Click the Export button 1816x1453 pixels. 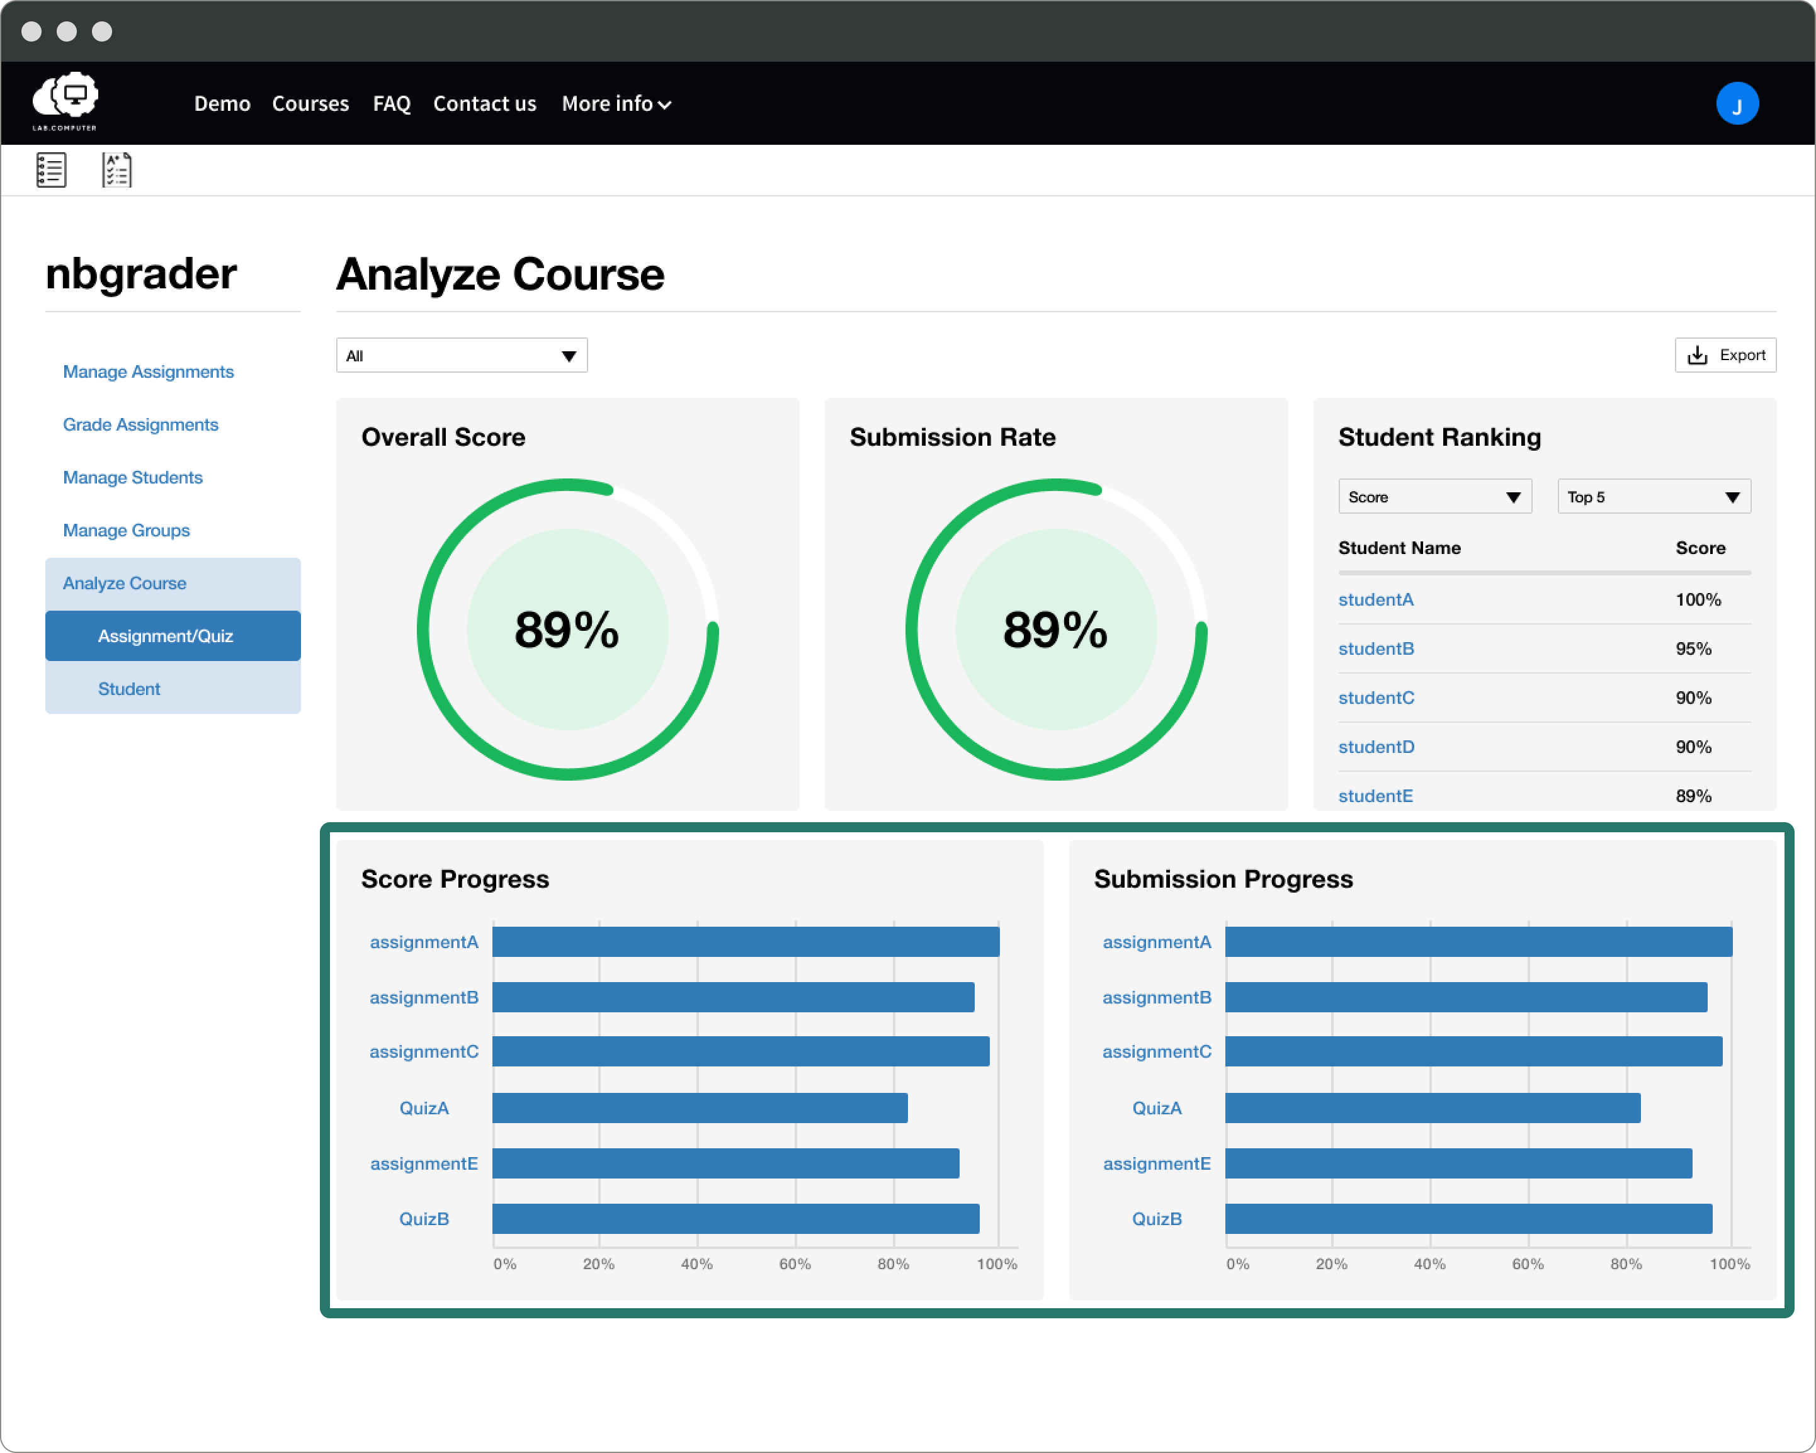(1725, 354)
